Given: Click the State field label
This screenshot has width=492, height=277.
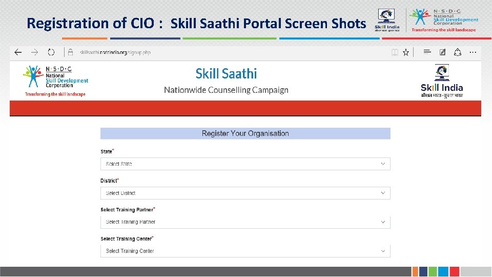Looking at the screenshot, I should (x=107, y=152).
